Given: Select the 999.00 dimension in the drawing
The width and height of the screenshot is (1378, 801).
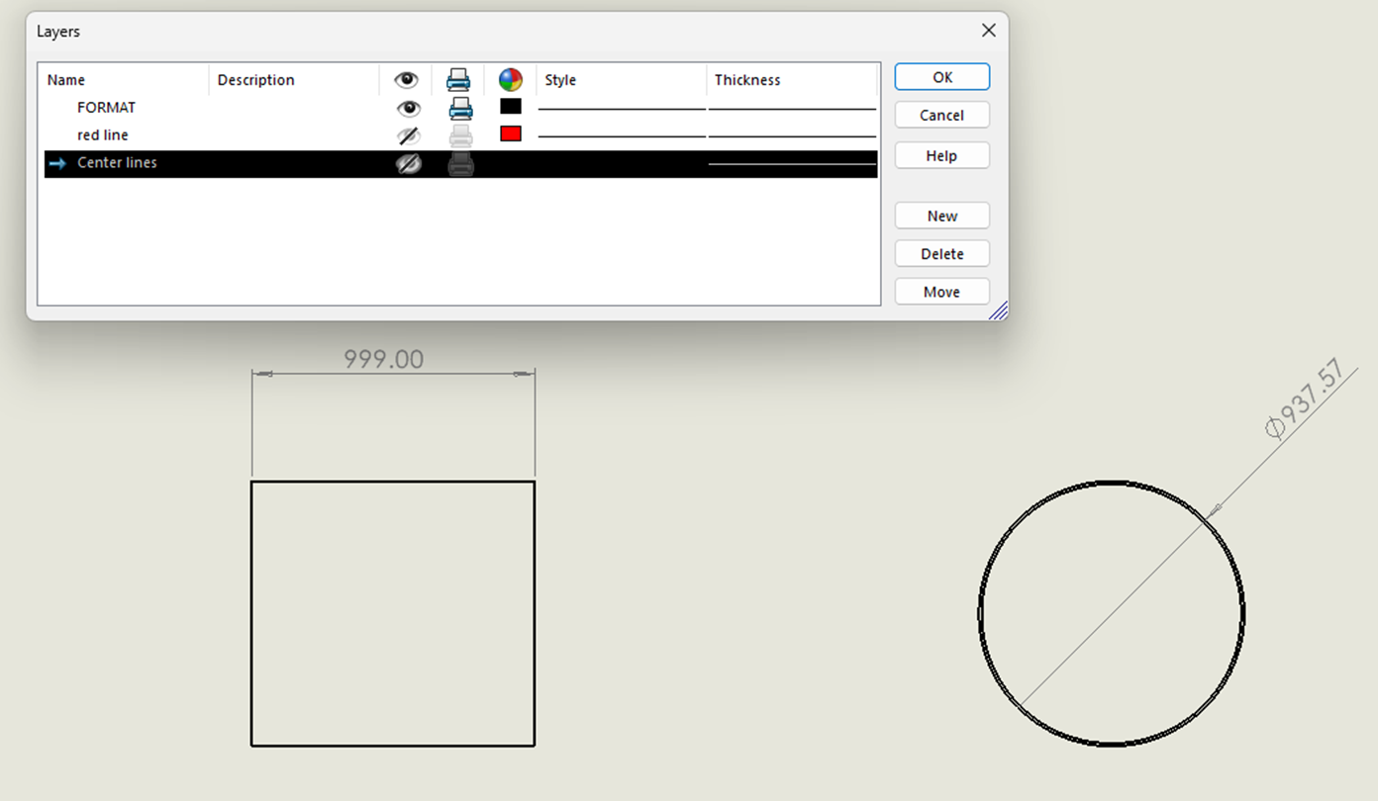Looking at the screenshot, I should [383, 359].
